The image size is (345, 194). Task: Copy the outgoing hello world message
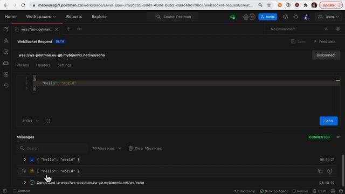(320, 171)
